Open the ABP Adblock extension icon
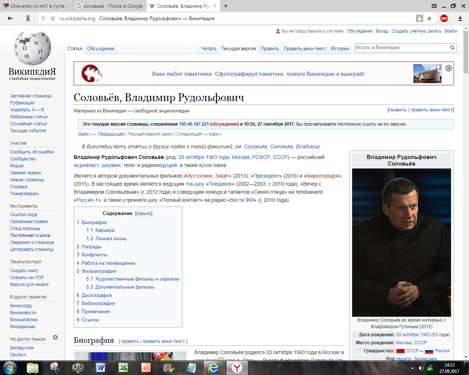This screenshot has width=469, height=375. 444,18
